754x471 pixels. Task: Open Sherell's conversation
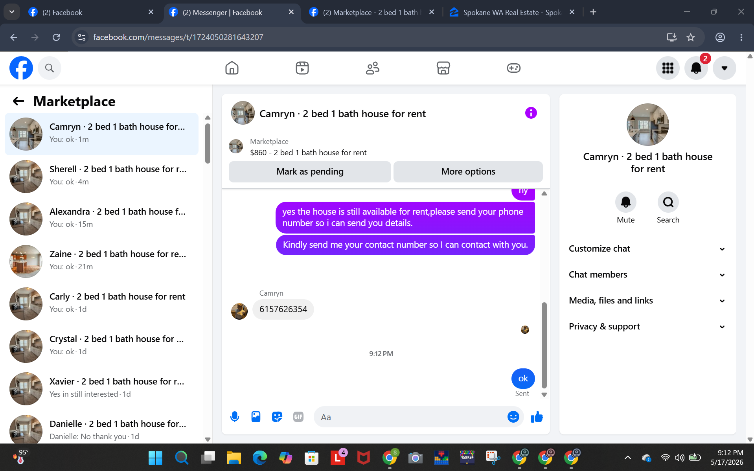[x=101, y=177]
